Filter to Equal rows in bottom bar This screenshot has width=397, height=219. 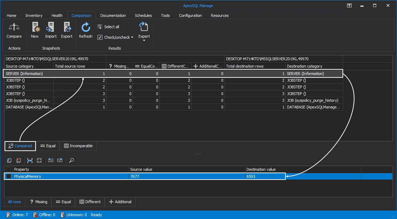click(x=63, y=202)
